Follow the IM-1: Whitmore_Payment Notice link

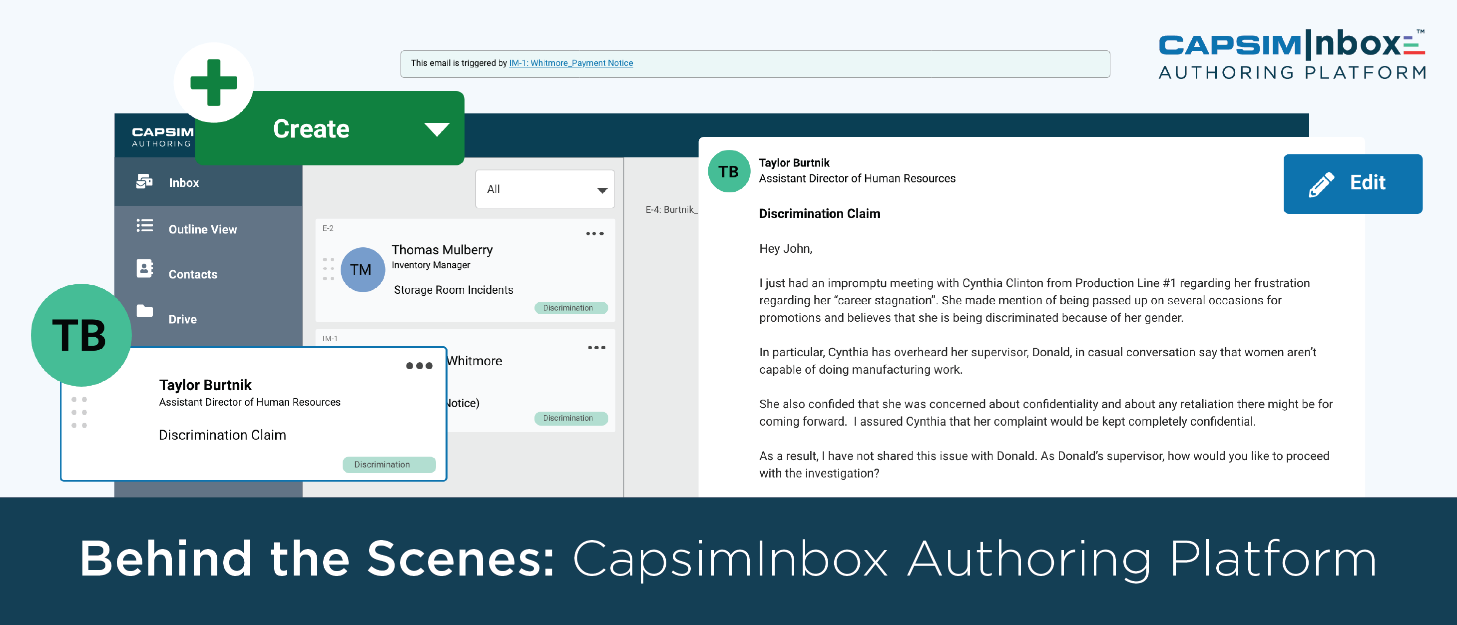coord(571,63)
